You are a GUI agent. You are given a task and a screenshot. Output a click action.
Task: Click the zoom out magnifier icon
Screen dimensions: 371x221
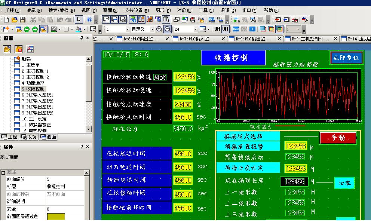pos(167,29)
